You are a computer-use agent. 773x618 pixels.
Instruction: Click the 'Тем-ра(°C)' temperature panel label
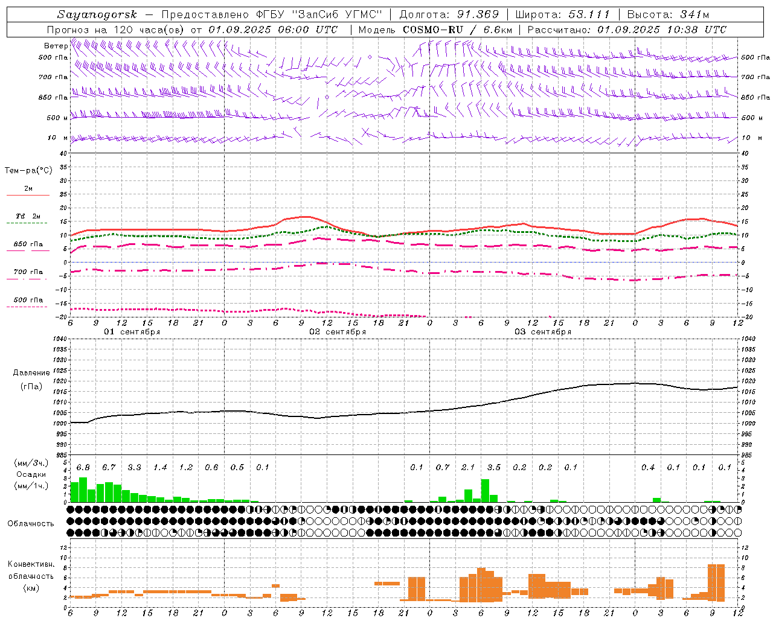coord(28,171)
